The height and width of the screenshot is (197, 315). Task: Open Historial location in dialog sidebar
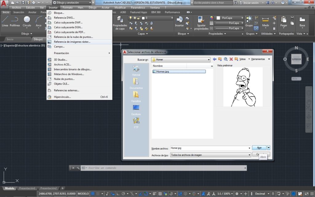(x=136, y=70)
